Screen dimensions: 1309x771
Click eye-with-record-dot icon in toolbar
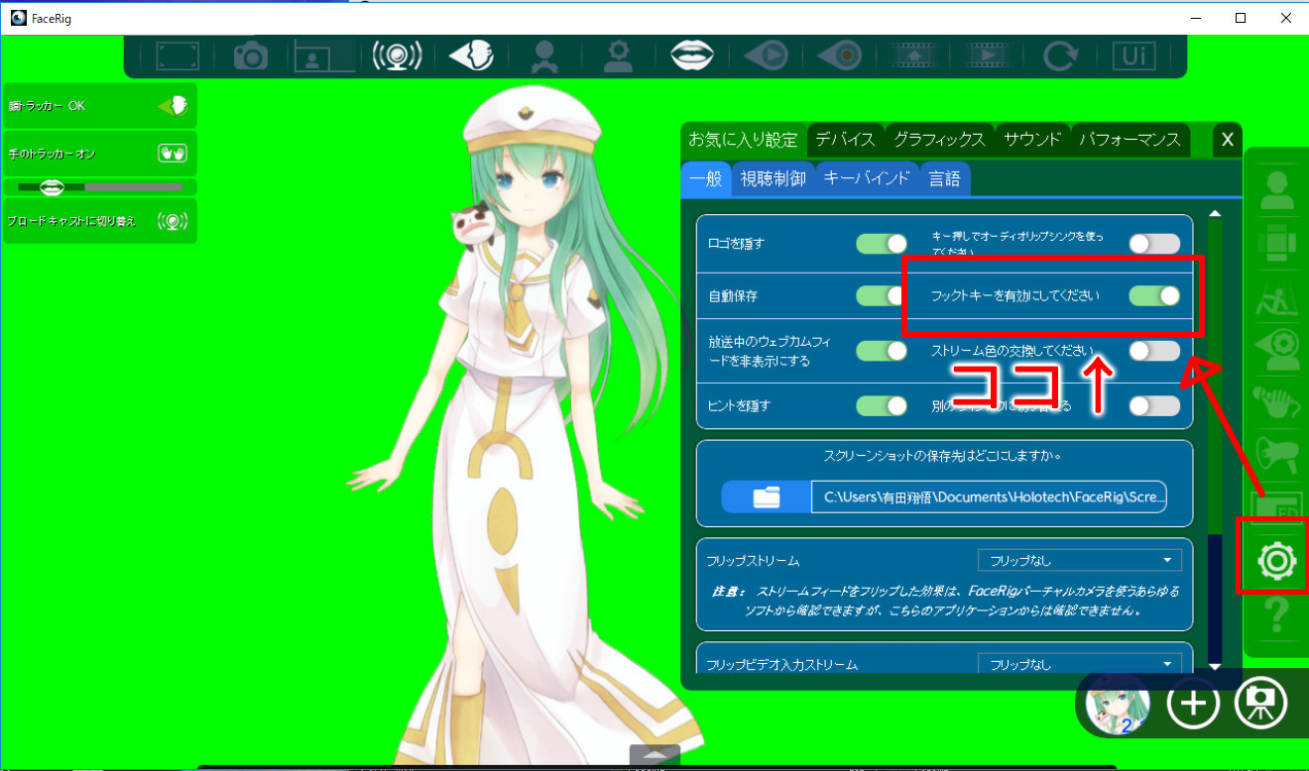point(840,56)
